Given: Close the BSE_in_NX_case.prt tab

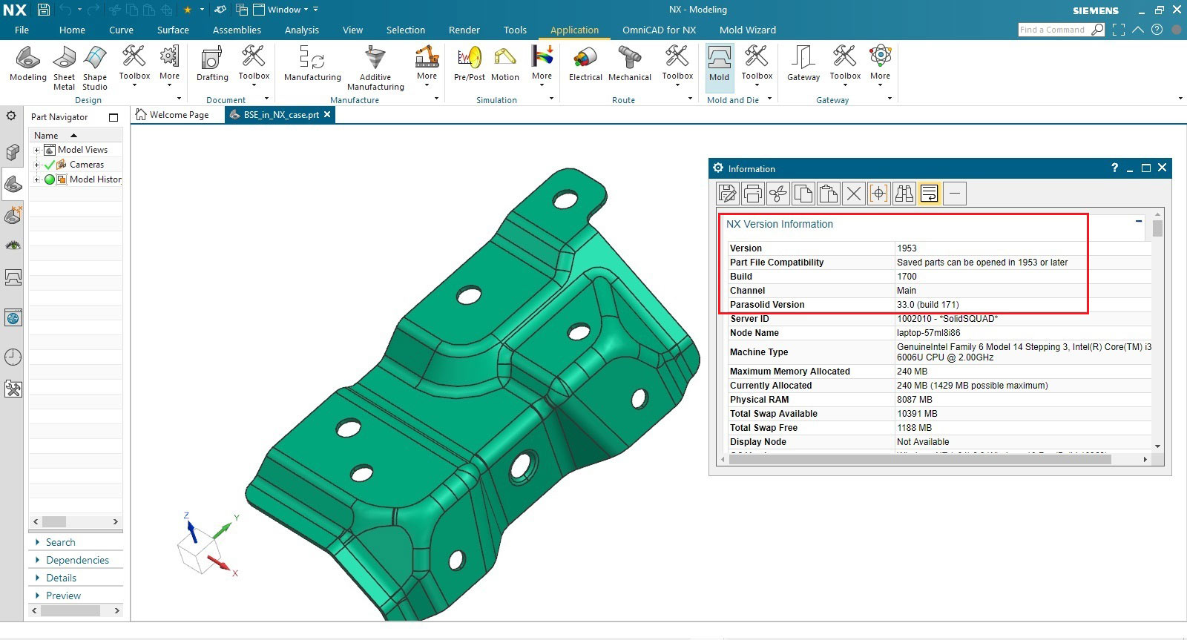Looking at the screenshot, I should click(x=327, y=114).
